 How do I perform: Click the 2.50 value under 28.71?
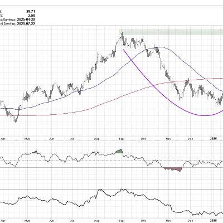(32, 16)
